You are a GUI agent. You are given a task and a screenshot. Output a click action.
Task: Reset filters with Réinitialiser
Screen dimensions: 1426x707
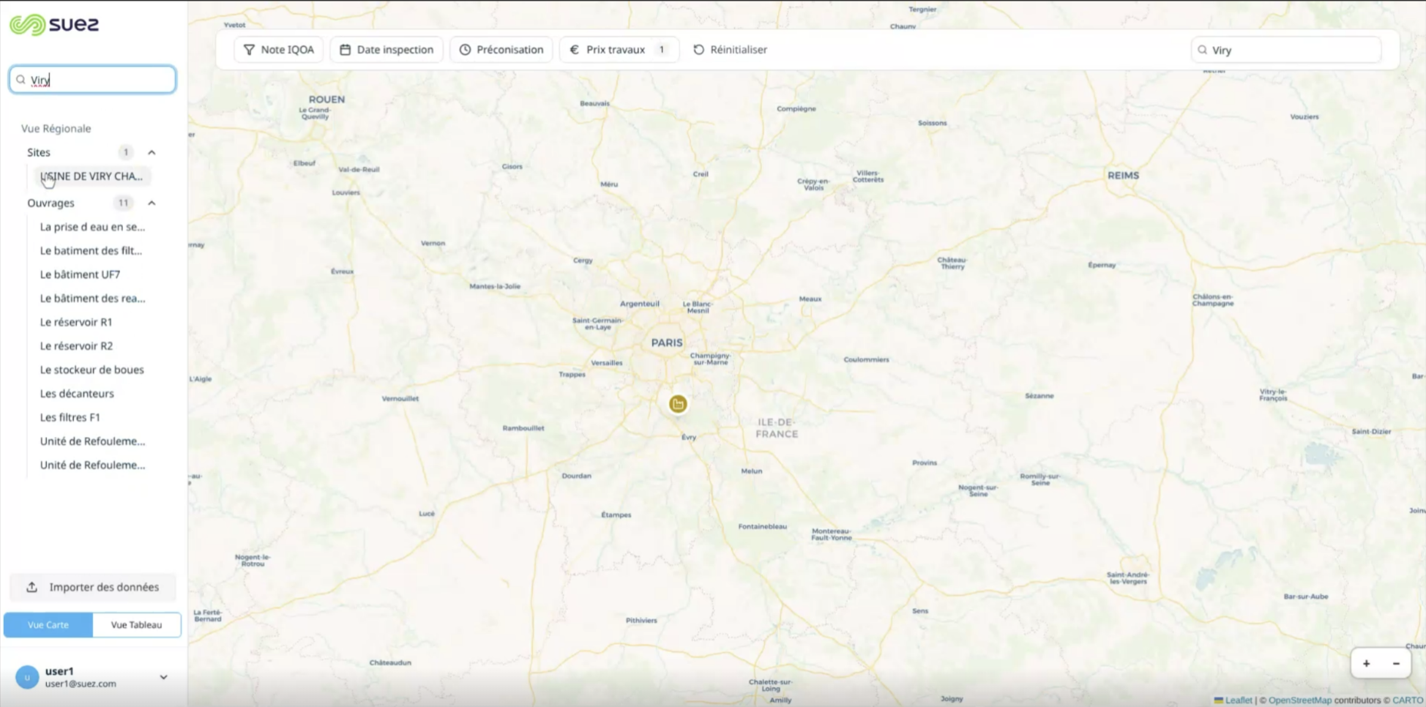pos(730,50)
